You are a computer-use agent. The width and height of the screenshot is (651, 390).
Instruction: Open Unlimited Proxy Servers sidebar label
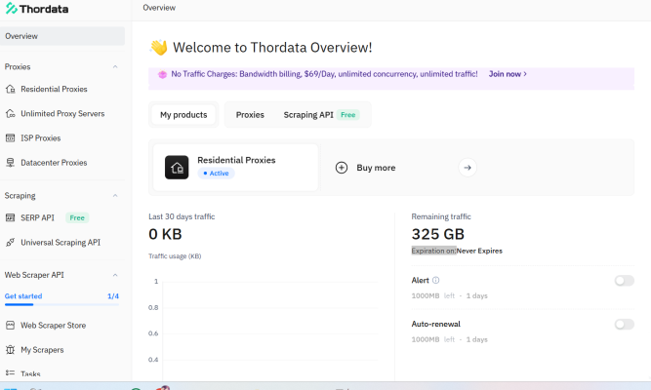coord(62,114)
